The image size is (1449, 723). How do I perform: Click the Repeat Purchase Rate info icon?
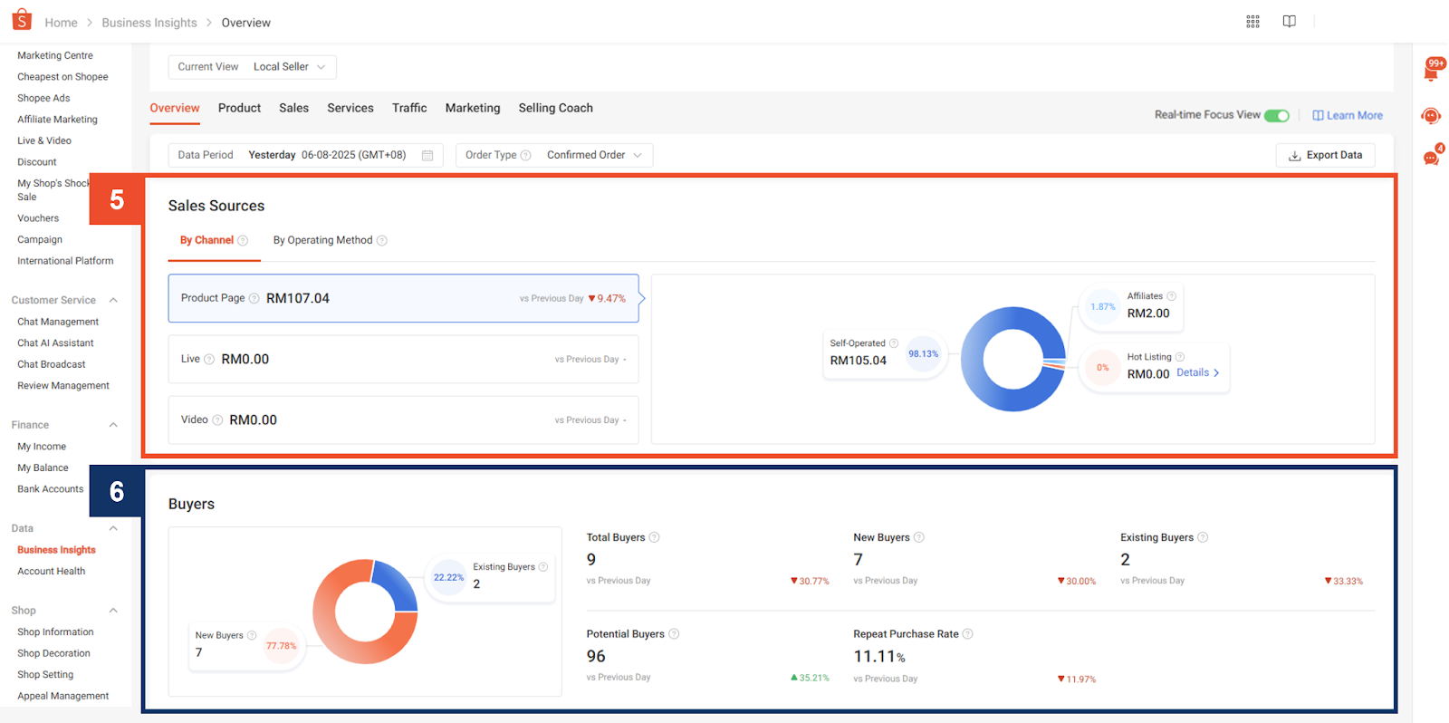(x=967, y=634)
